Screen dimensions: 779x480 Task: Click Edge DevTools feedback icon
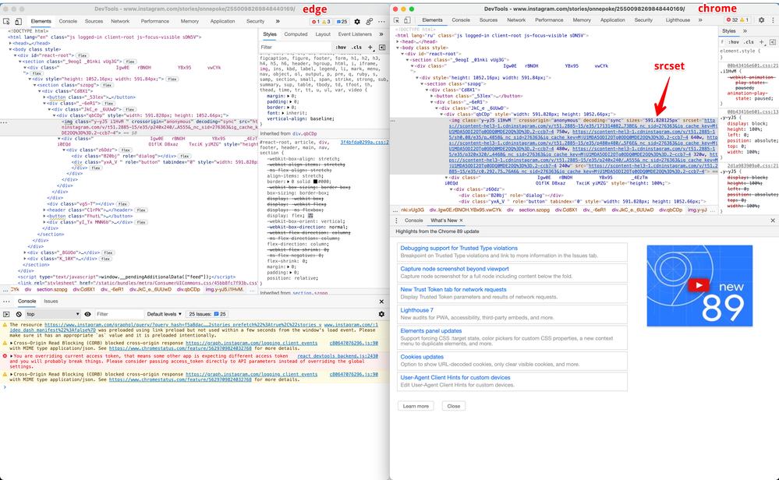click(x=369, y=21)
